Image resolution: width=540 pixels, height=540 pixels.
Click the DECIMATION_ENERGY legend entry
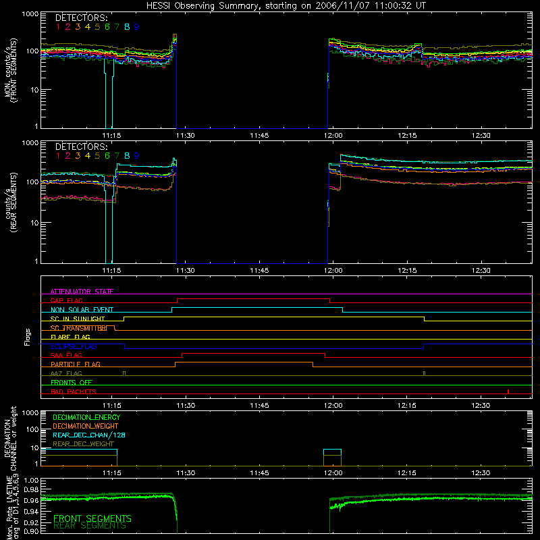86,417
